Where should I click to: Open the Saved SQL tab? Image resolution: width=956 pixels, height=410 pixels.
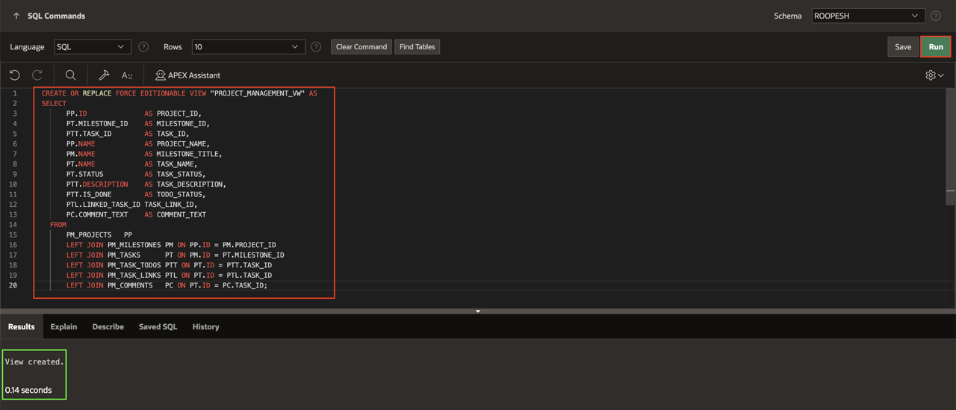(158, 327)
